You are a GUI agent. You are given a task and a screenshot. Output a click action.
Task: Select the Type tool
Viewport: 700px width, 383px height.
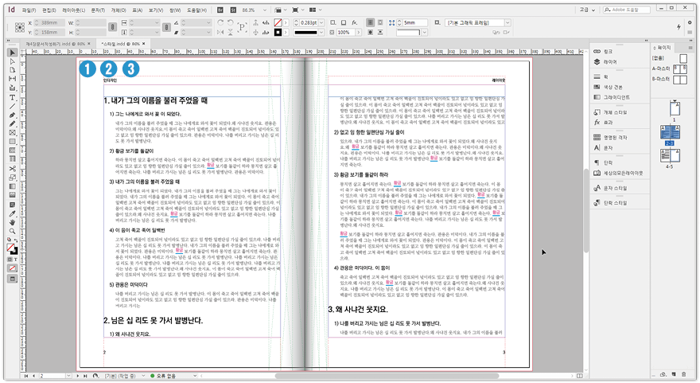click(x=13, y=97)
